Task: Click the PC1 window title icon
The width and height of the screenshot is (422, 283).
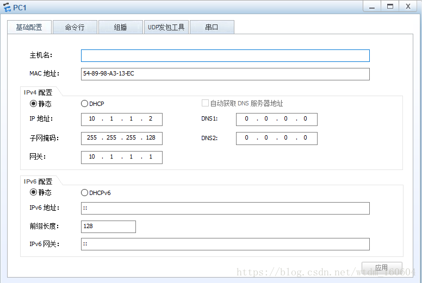Action: click(x=7, y=7)
